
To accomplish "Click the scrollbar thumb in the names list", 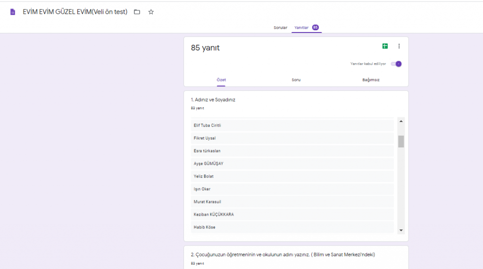I will coord(401,141).
